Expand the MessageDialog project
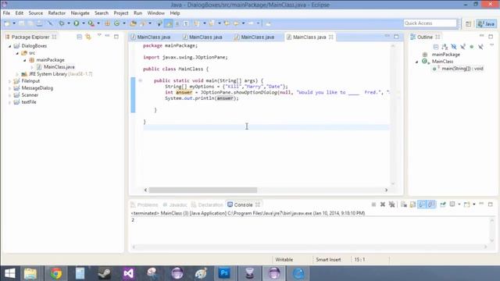This screenshot has width=500, height=281. click(x=10, y=88)
